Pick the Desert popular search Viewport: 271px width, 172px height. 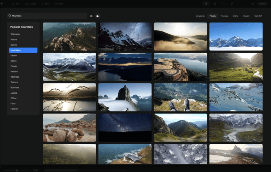14,55
